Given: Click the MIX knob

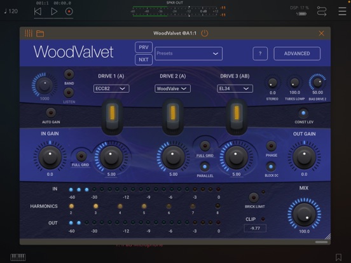Looking at the screenshot, I should tap(304, 215).
